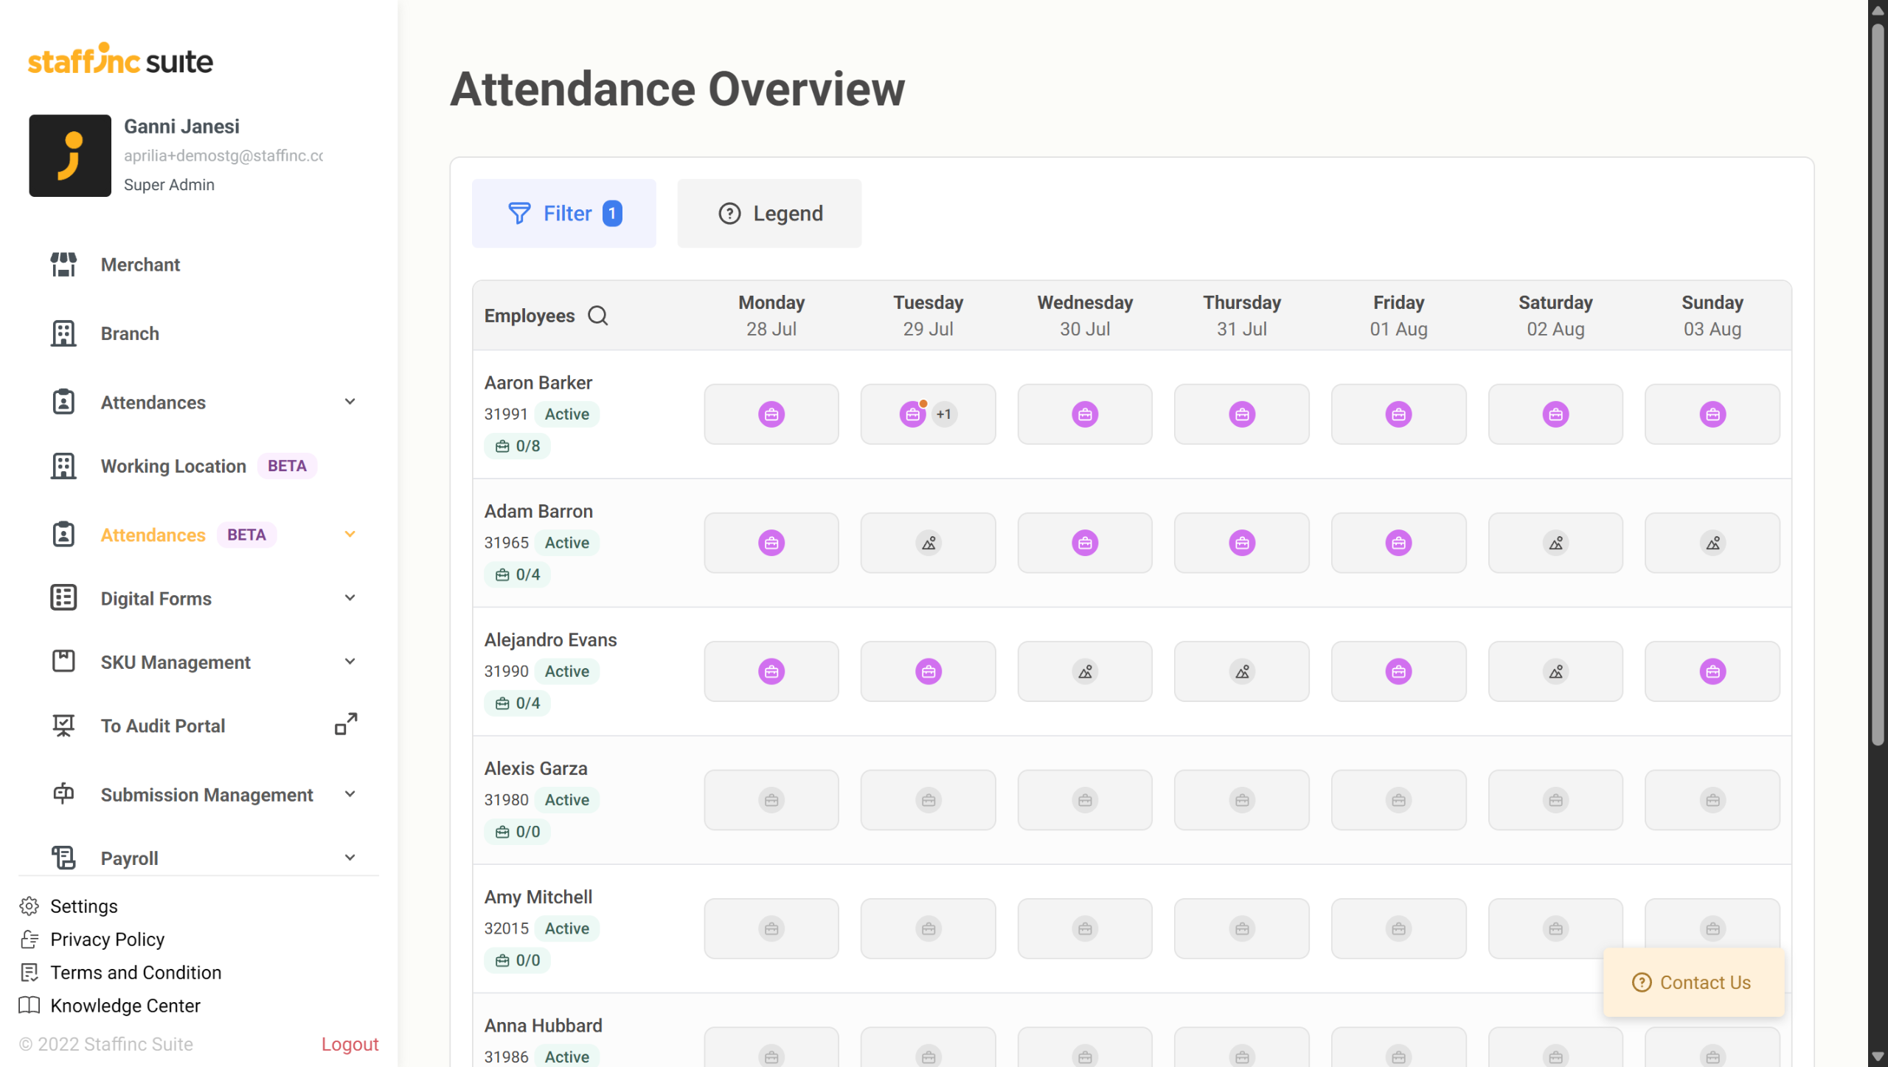1888x1067 pixels.
Task: Expand SKU Management submenu
Action: (x=350, y=661)
